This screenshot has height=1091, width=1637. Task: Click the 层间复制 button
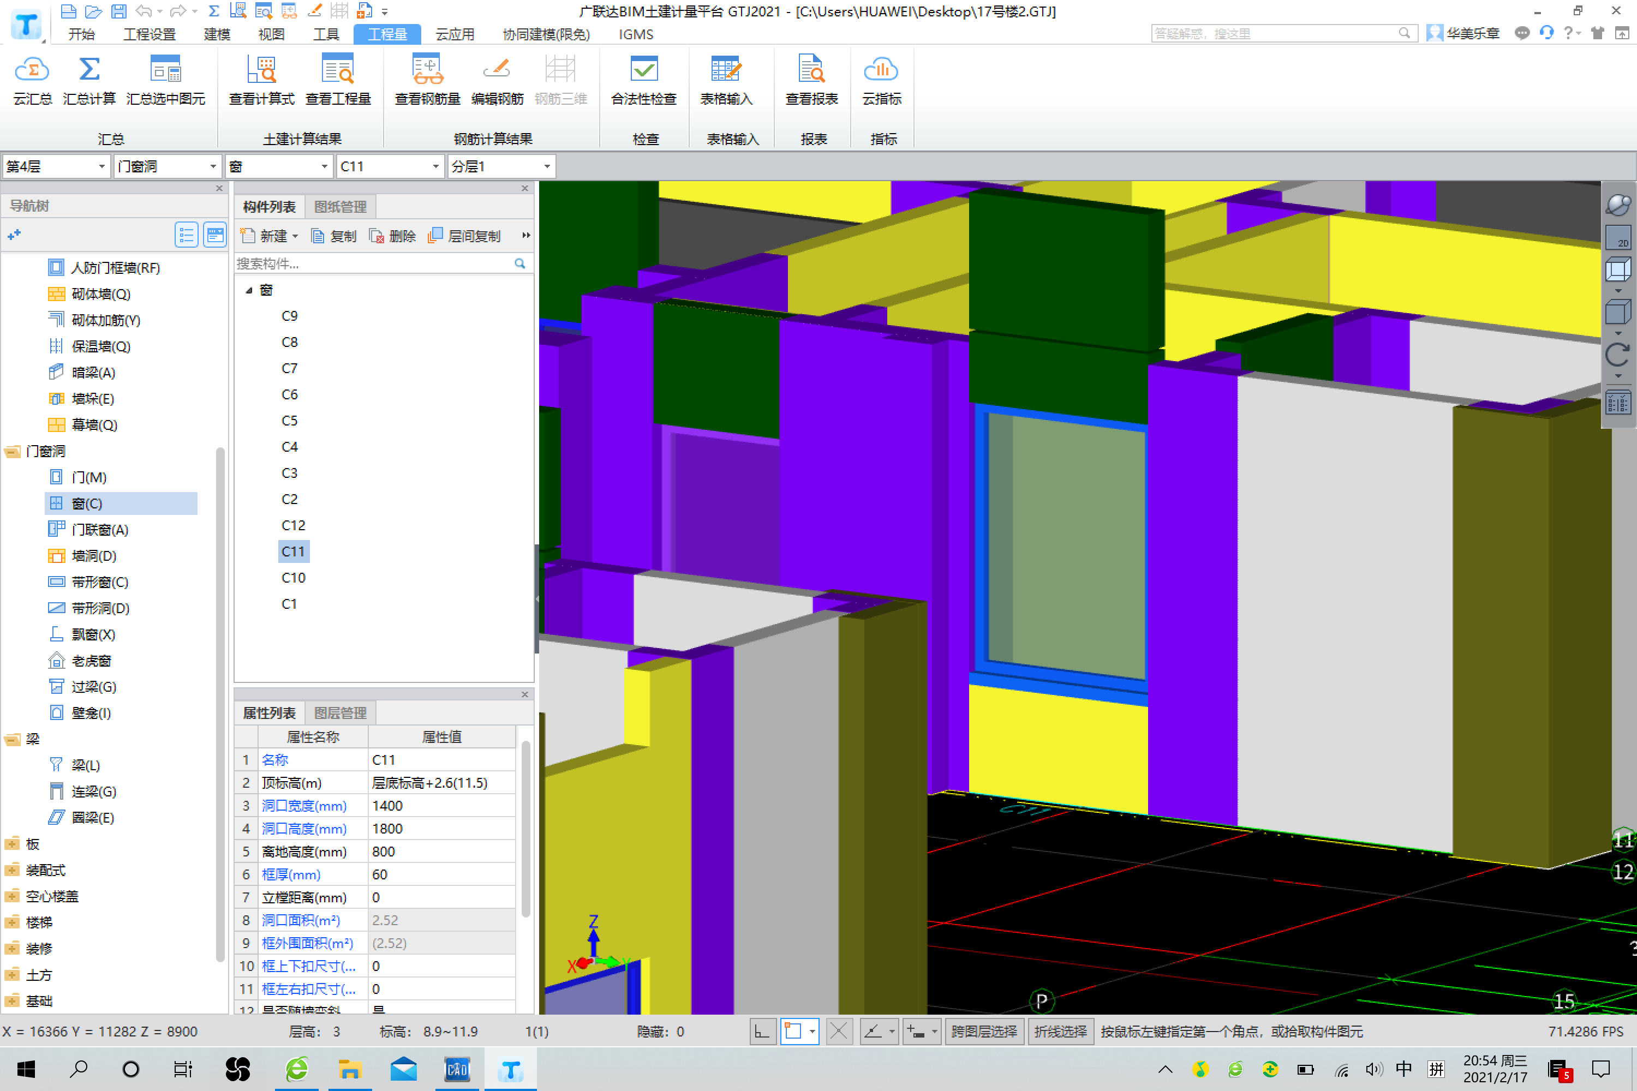pos(465,236)
